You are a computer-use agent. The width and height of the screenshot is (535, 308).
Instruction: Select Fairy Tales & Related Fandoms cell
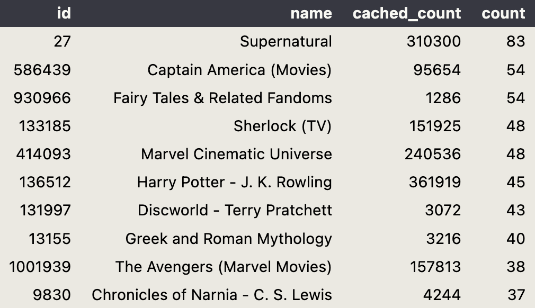[222, 98]
